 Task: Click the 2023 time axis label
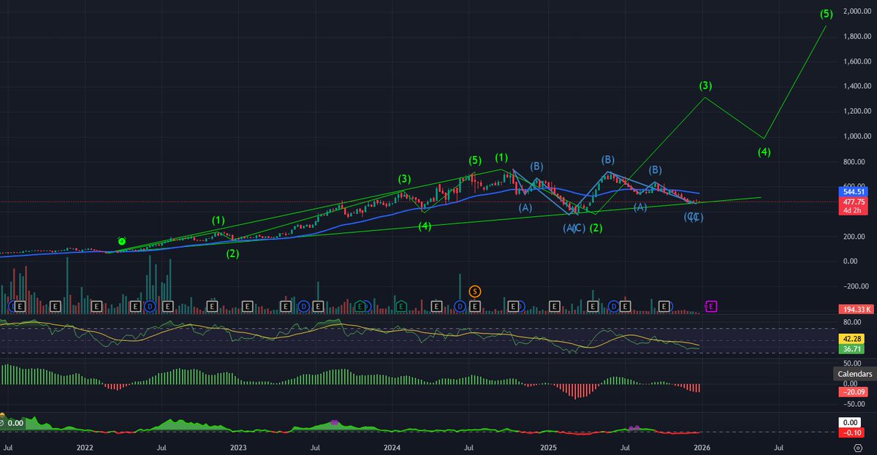click(238, 446)
